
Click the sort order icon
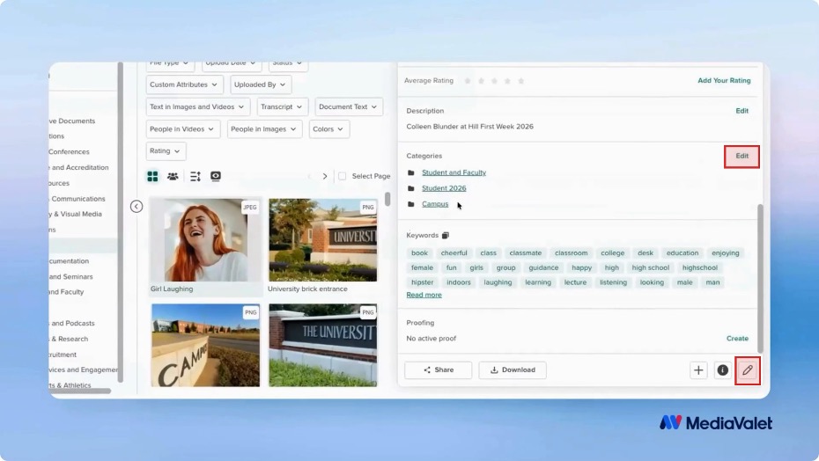196,177
